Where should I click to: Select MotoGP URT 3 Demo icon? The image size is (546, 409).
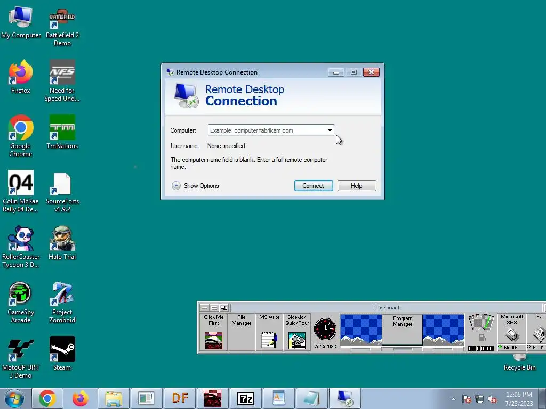tap(21, 358)
